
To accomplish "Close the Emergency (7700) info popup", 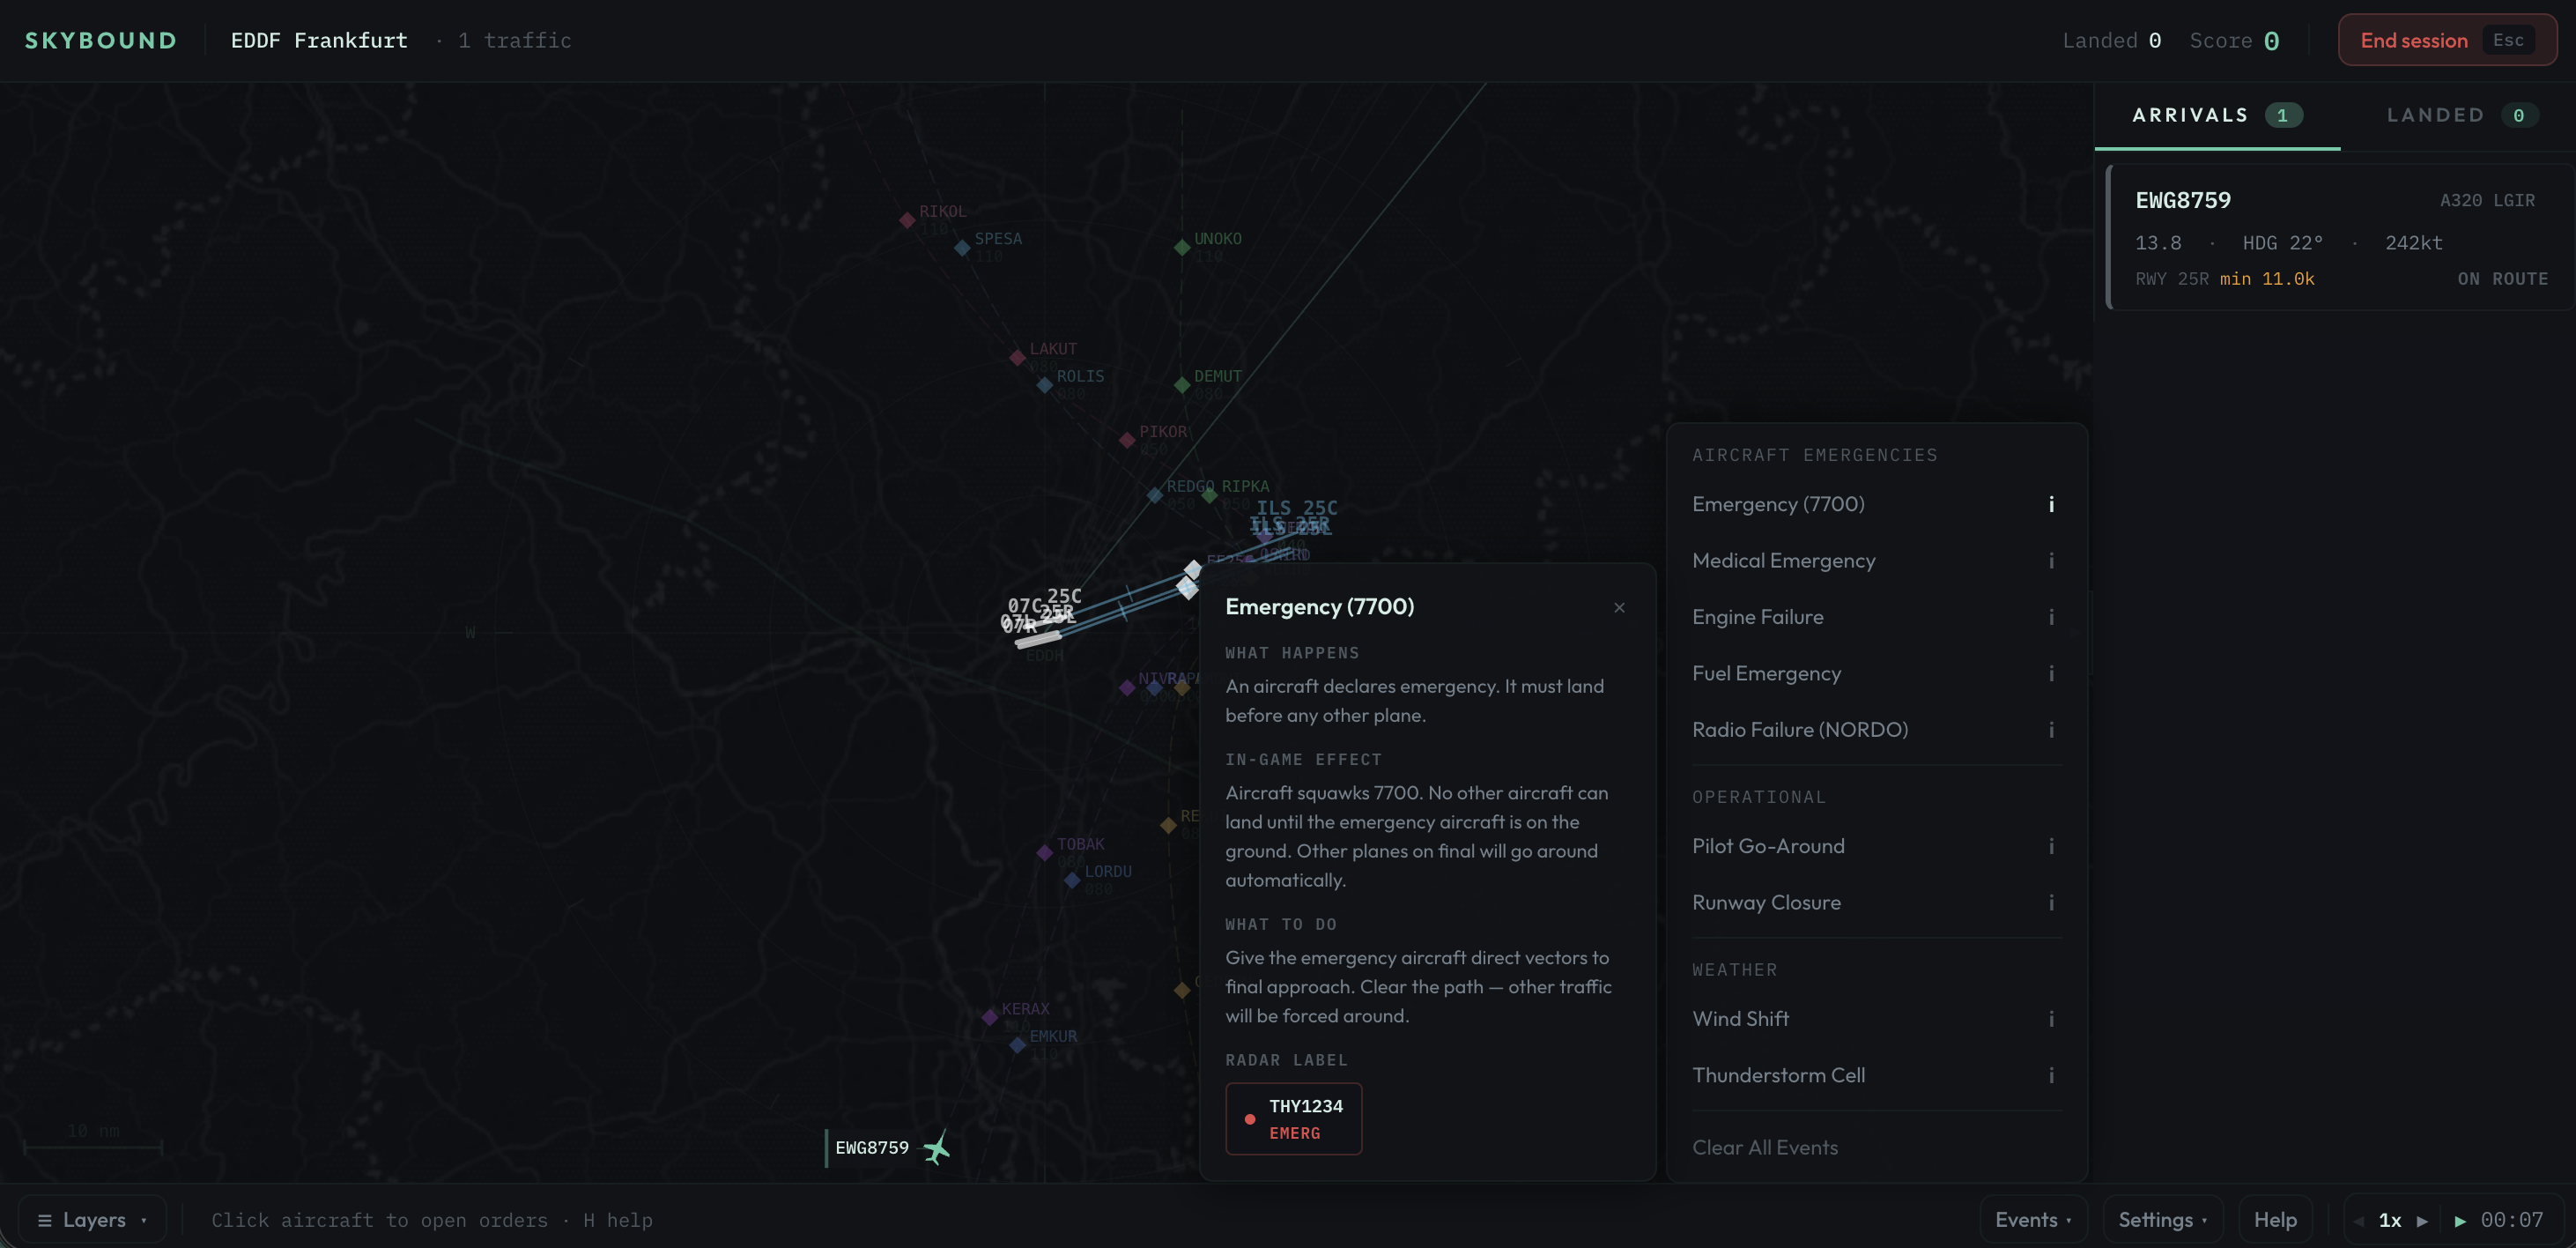I will tap(1619, 607).
